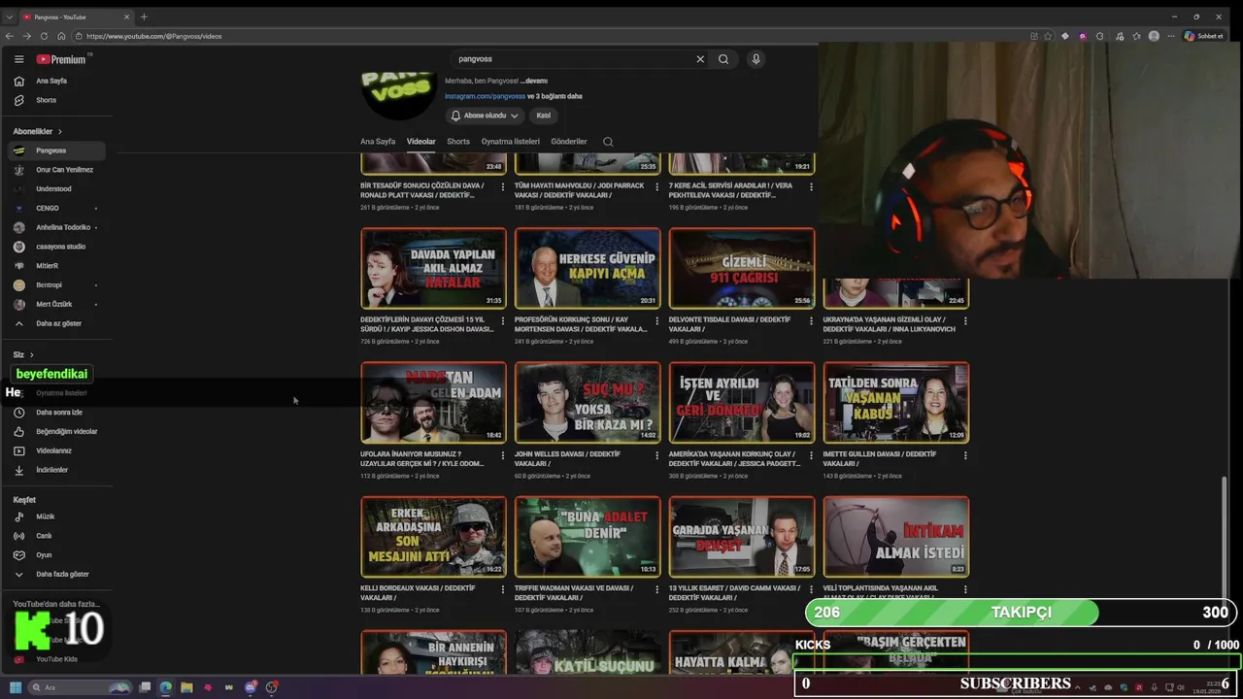This screenshot has width=1243, height=699.
Task: Open Task View on the taskbar
Action: pyautogui.click(x=145, y=687)
